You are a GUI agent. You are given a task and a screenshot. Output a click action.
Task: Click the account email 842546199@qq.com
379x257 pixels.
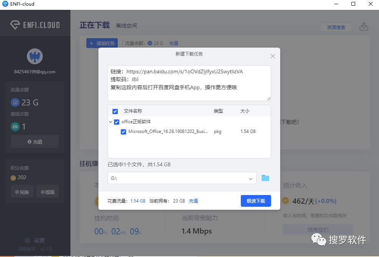coord(35,72)
